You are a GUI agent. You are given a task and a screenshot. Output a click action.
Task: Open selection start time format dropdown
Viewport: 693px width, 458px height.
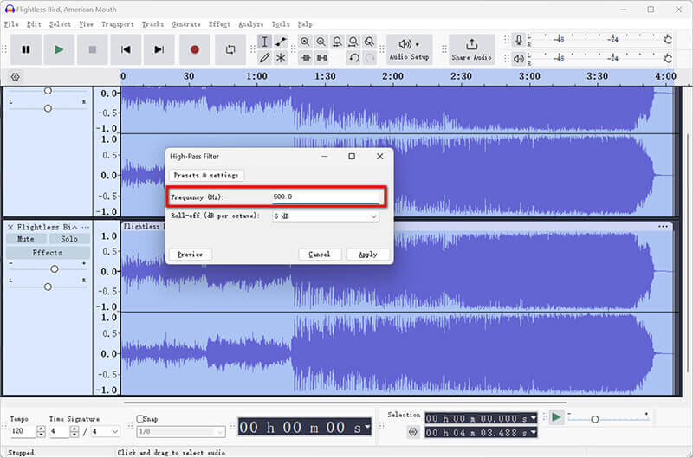[533, 418]
